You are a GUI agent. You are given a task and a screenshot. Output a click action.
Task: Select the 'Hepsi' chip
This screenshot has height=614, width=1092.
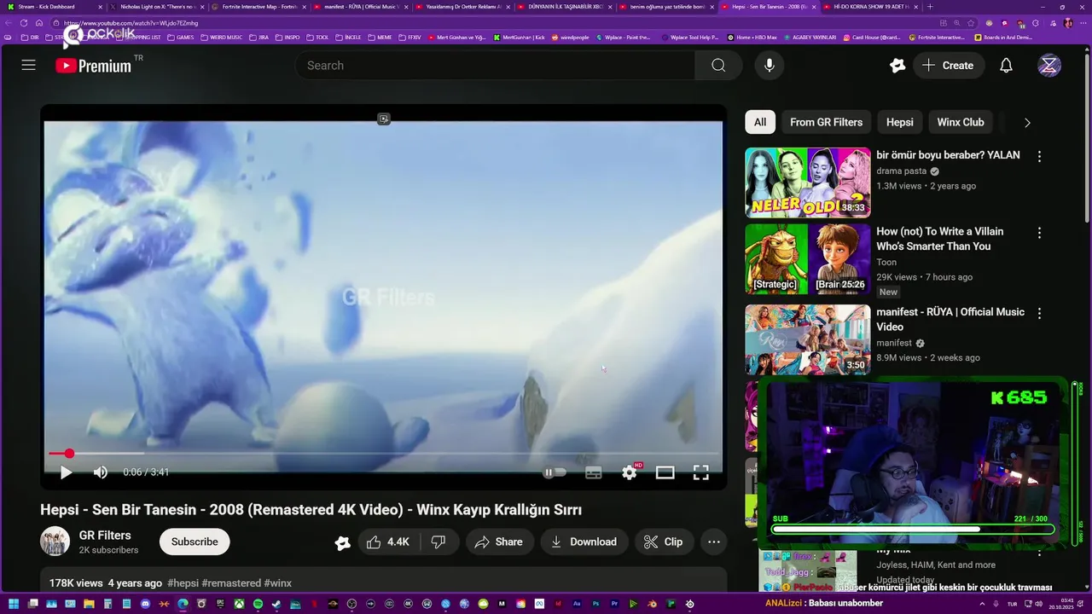(899, 122)
